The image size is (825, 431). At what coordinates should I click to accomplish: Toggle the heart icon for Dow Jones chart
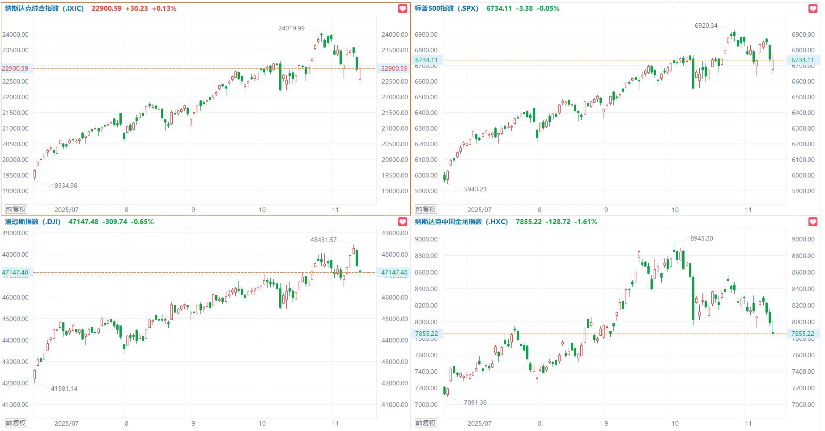(403, 222)
